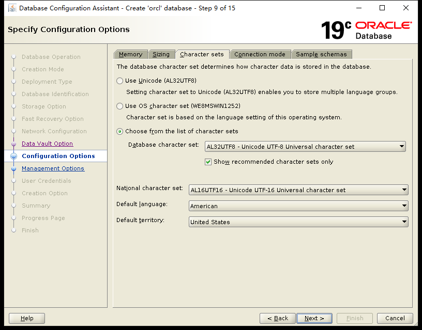Image resolution: width=422 pixels, height=330 pixels.
Task: Click the Data Vault Option step bullet
Action: coord(14,144)
